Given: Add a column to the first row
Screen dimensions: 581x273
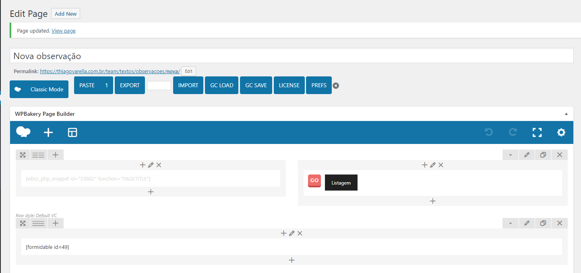Looking at the screenshot, I should pyautogui.click(x=56, y=155).
